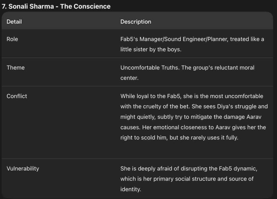277x199 pixels.
Task: Select the 'Theme' row label
Action: click(16, 67)
